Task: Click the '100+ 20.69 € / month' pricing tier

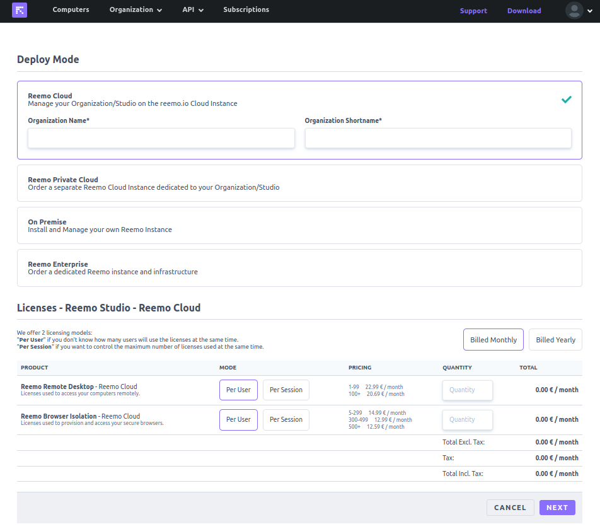Action: (376, 394)
